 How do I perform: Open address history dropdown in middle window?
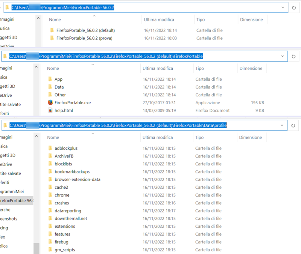click(282, 56)
